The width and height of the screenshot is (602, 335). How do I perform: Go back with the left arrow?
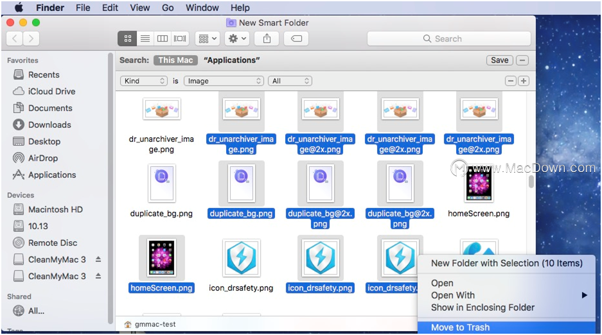[15, 39]
